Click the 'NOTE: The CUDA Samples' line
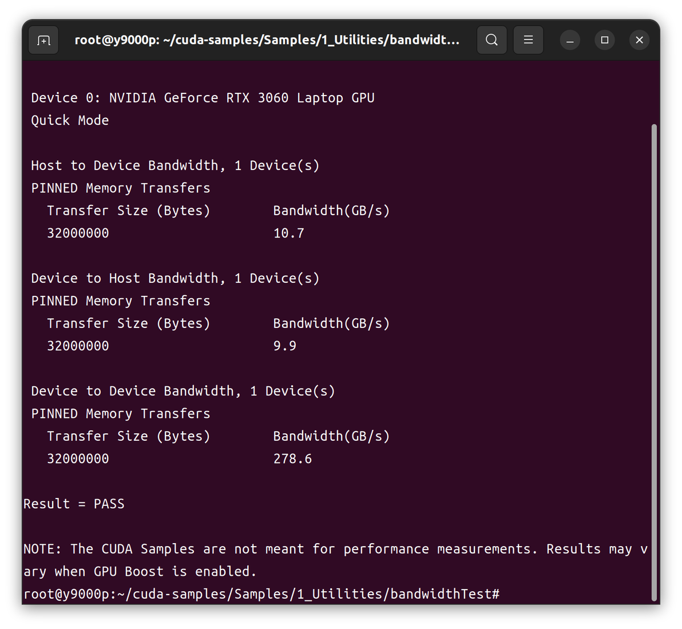682x629 pixels. coord(335,549)
